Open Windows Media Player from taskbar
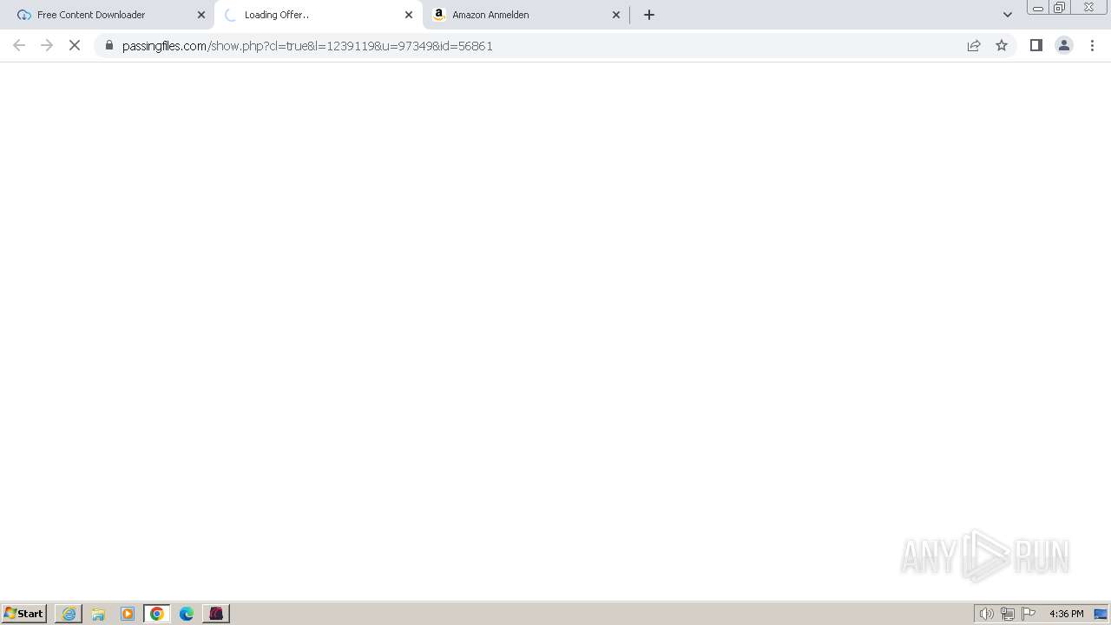Screen dimensions: 1111x625 coord(128,614)
